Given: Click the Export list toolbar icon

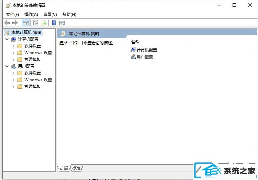Looking at the screenshot, I should tap(44, 23).
